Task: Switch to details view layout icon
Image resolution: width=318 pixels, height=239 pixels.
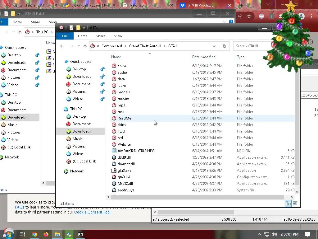Action: click(288, 203)
